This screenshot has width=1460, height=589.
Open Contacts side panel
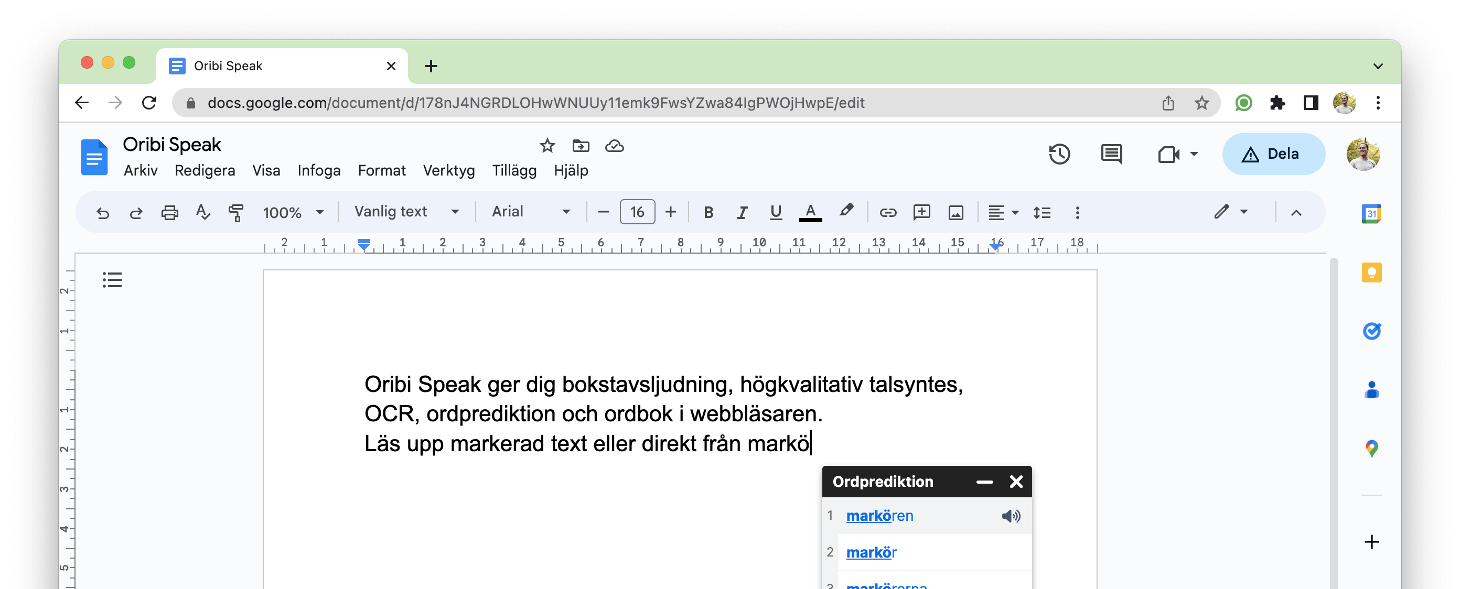[1371, 390]
